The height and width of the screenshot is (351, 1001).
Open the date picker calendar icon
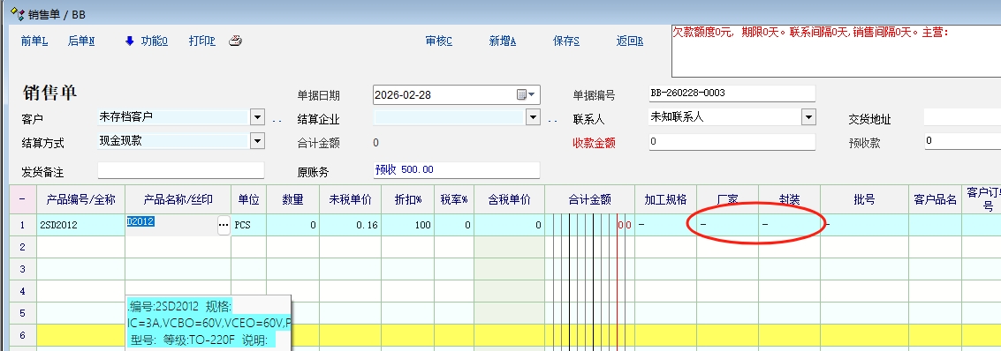click(x=521, y=95)
